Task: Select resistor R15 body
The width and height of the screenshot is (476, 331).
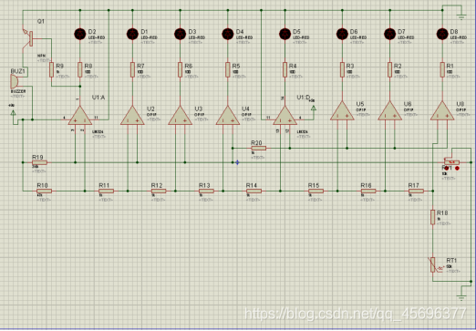Action: (316, 191)
